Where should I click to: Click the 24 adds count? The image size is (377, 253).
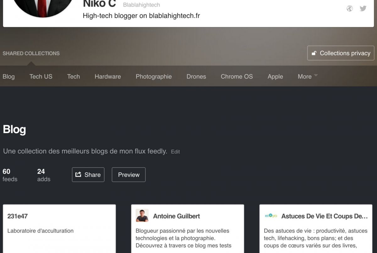point(44,175)
